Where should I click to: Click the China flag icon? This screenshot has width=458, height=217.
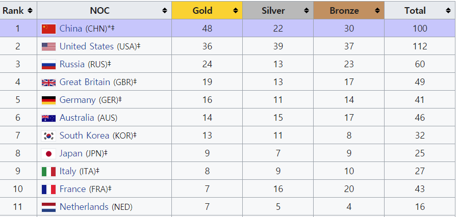48,29
